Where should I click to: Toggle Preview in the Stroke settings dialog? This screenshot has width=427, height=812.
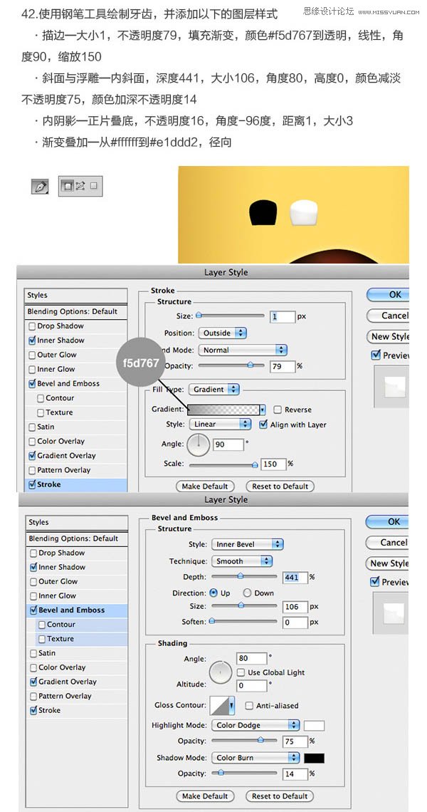(376, 355)
